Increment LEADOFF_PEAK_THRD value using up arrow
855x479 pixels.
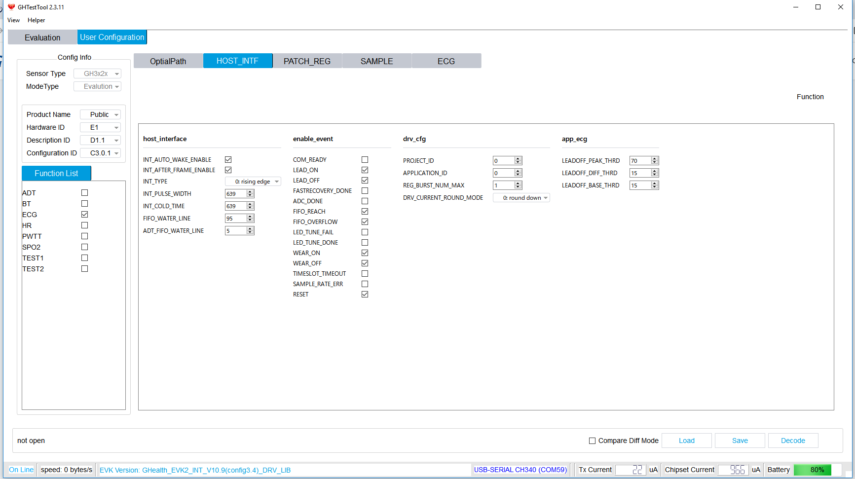tap(655, 159)
